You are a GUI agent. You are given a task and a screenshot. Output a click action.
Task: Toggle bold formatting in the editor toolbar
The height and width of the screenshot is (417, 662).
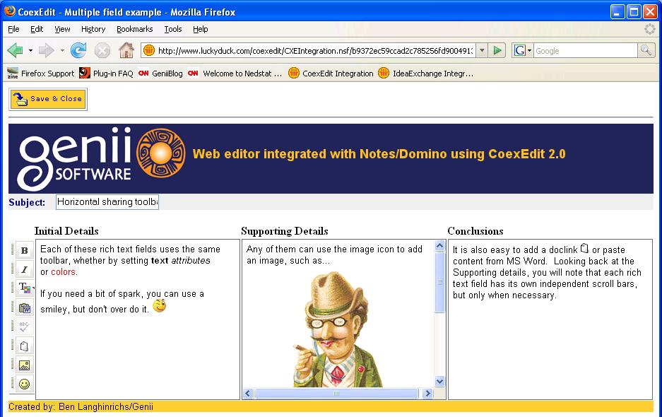click(x=25, y=250)
